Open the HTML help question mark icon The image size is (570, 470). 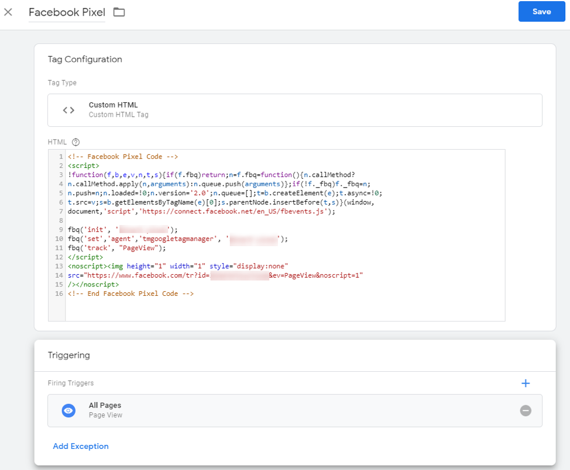tap(75, 142)
